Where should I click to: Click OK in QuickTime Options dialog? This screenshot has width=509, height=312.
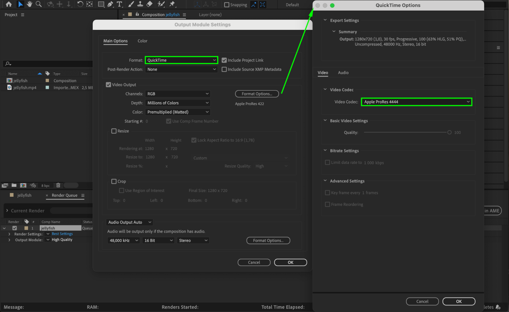pyautogui.click(x=459, y=301)
